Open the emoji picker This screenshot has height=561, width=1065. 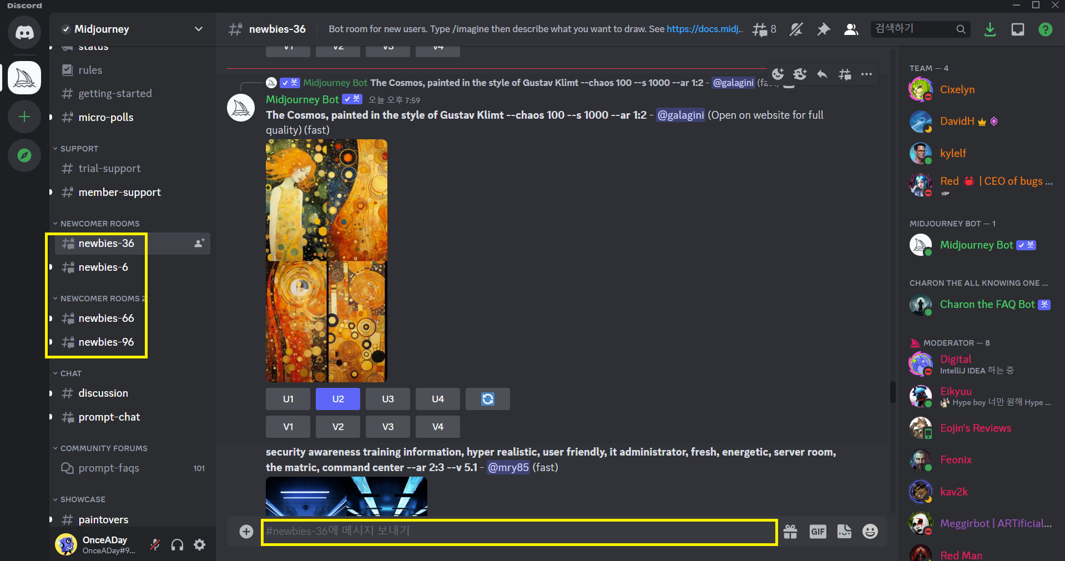tap(870, 532)
